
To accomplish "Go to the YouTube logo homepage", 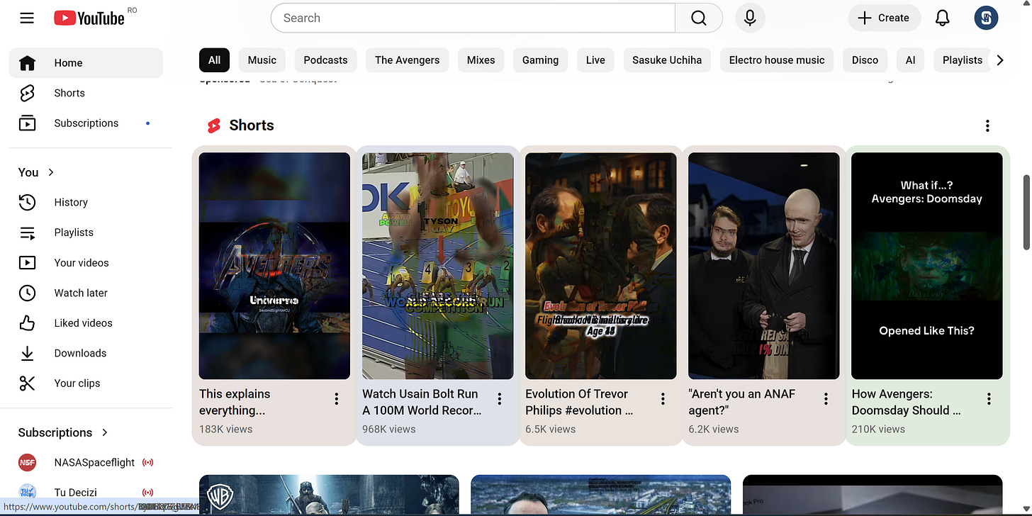I will click(x=89, y=18).
